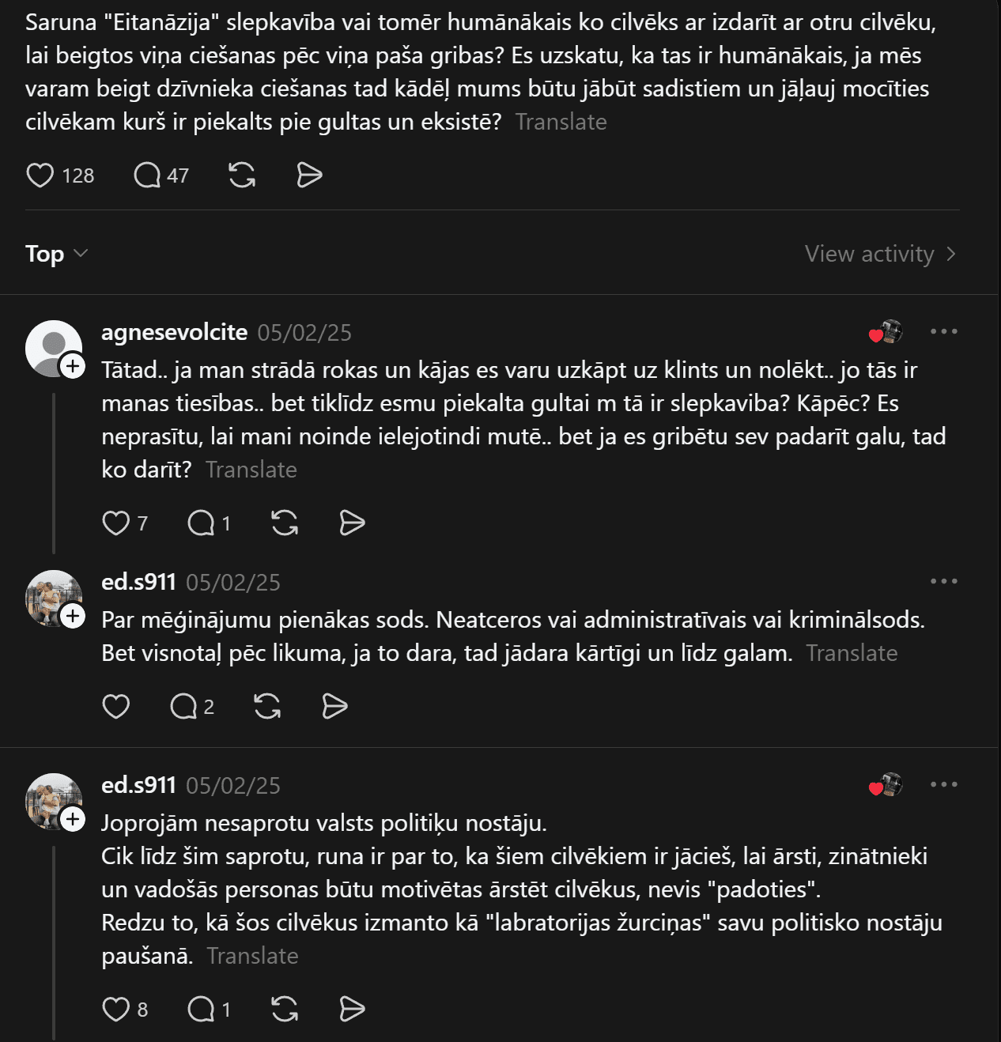Follow agnesevolcite via avatar plus badge
1001x1042 pixels.
pyautogui.click(x=73, y=366)
